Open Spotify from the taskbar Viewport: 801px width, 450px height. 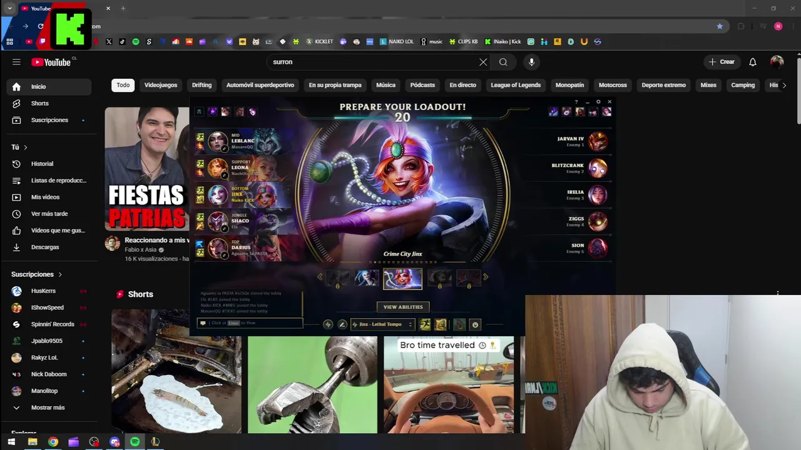coord(135,442)
